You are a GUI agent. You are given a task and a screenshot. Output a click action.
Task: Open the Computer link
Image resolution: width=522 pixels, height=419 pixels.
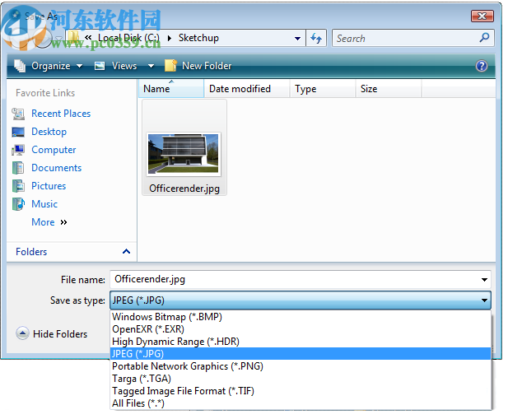[54, 150]
